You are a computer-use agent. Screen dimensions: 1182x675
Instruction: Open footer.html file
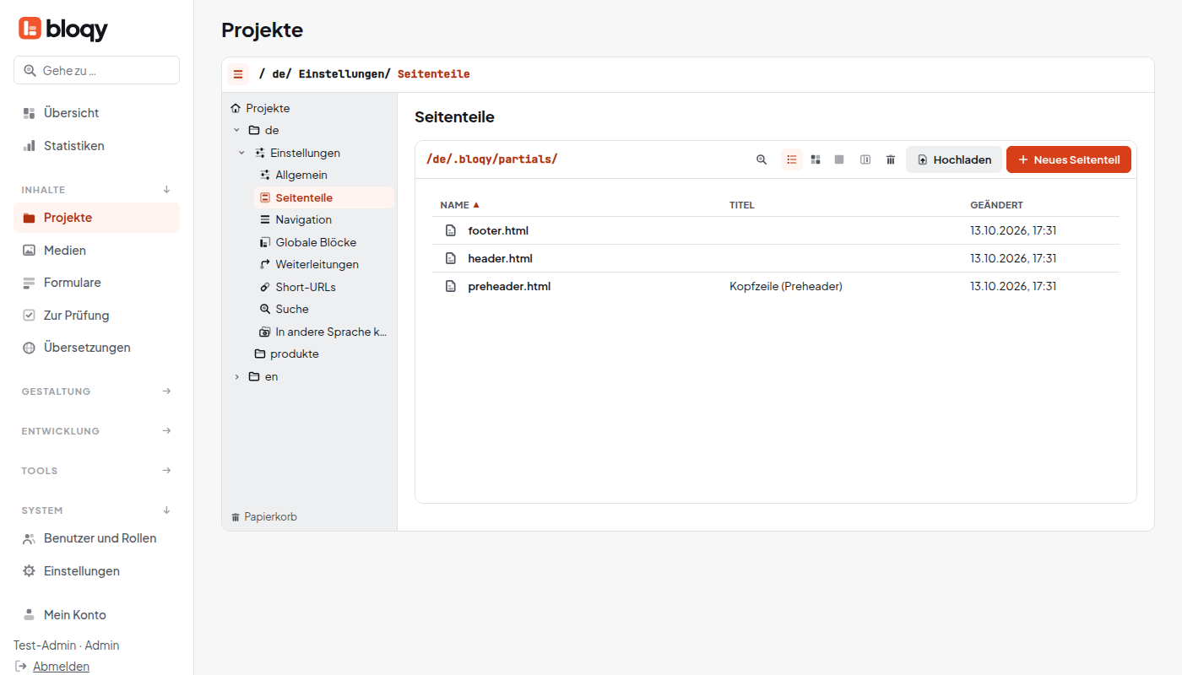pyautogui.click(x=498, y=230)
